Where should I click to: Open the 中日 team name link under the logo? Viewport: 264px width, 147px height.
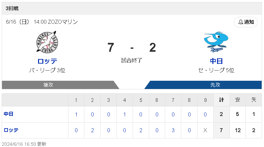216,61
